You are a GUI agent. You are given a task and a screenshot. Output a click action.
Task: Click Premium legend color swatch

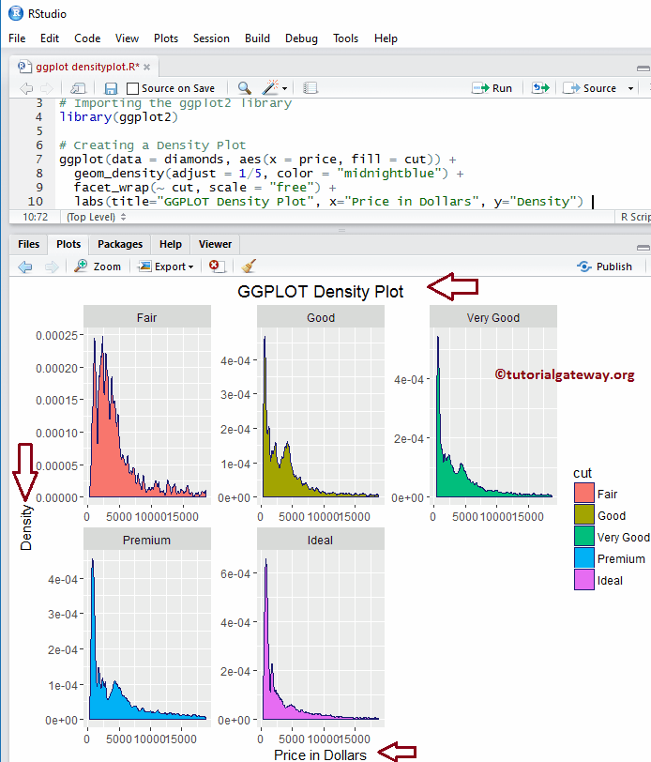(584, 557)
